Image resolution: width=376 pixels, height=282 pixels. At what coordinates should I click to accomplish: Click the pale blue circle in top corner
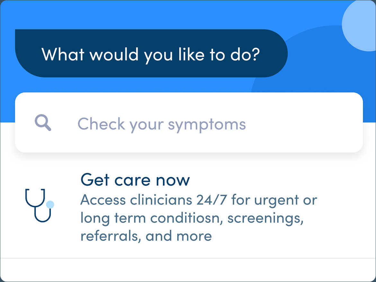point(359,26)
